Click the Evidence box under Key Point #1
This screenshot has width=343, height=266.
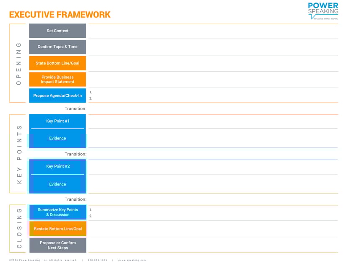click(57, 138)
